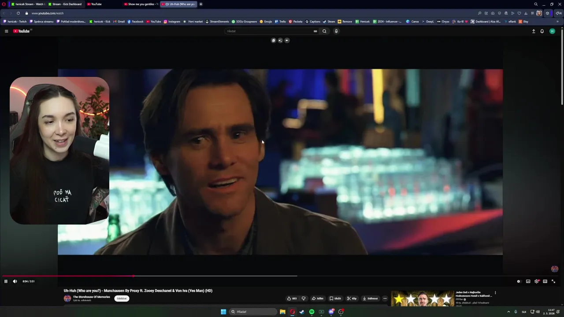Viewport: 564px width, 317px height.
Task: Like the video with 883 likes
Action: (292, 299)
